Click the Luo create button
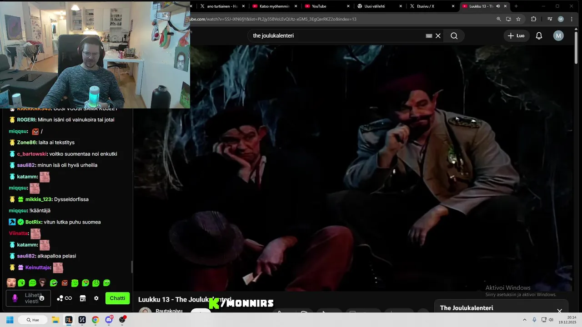 [x=516, y=36]
